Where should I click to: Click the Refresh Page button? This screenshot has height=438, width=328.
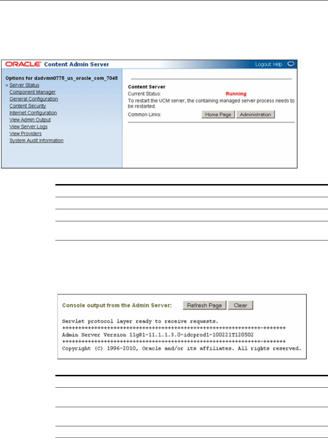[204, 305]
